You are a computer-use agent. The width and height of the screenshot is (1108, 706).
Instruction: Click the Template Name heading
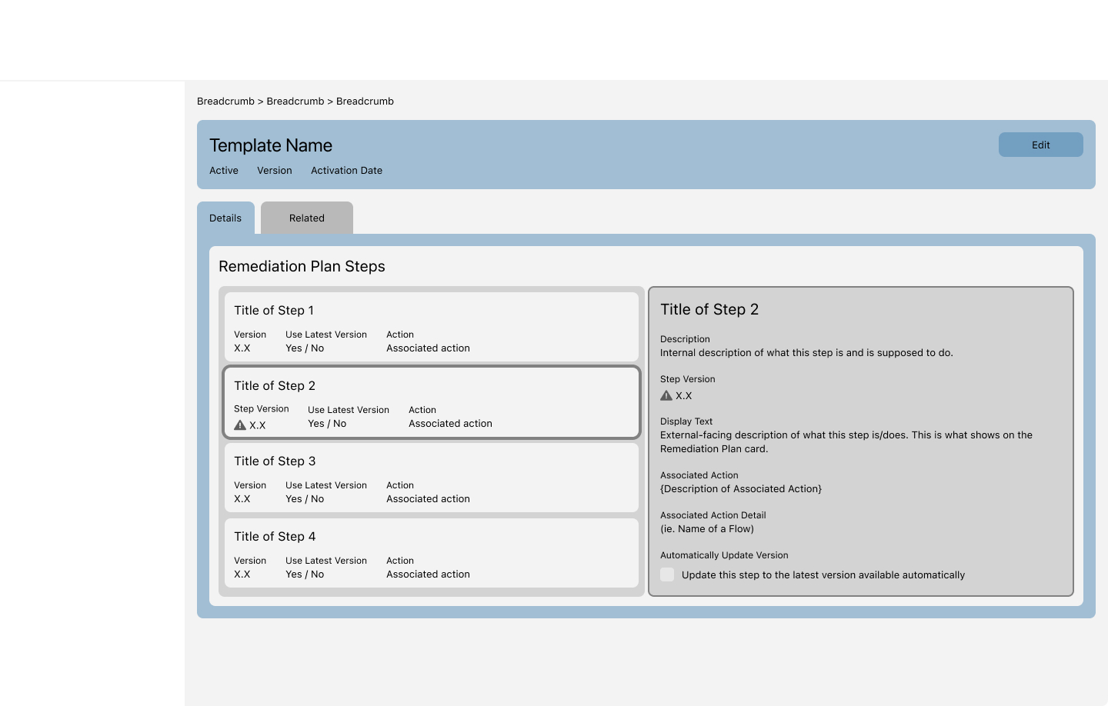271,145
